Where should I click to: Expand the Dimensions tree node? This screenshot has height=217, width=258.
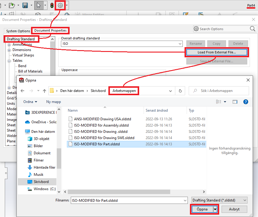(10, 50)
